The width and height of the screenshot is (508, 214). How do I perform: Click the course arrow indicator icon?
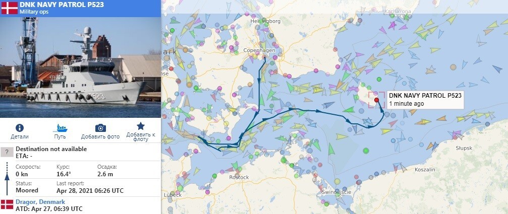(7, 178)
